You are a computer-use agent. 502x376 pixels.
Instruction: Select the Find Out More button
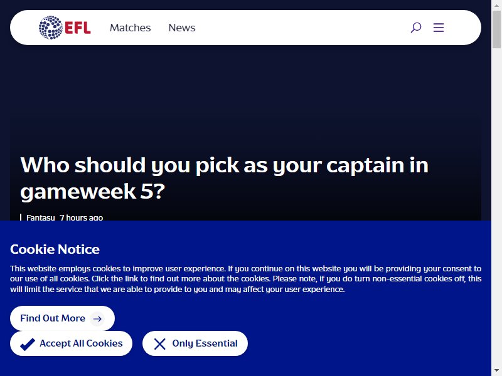62,318
